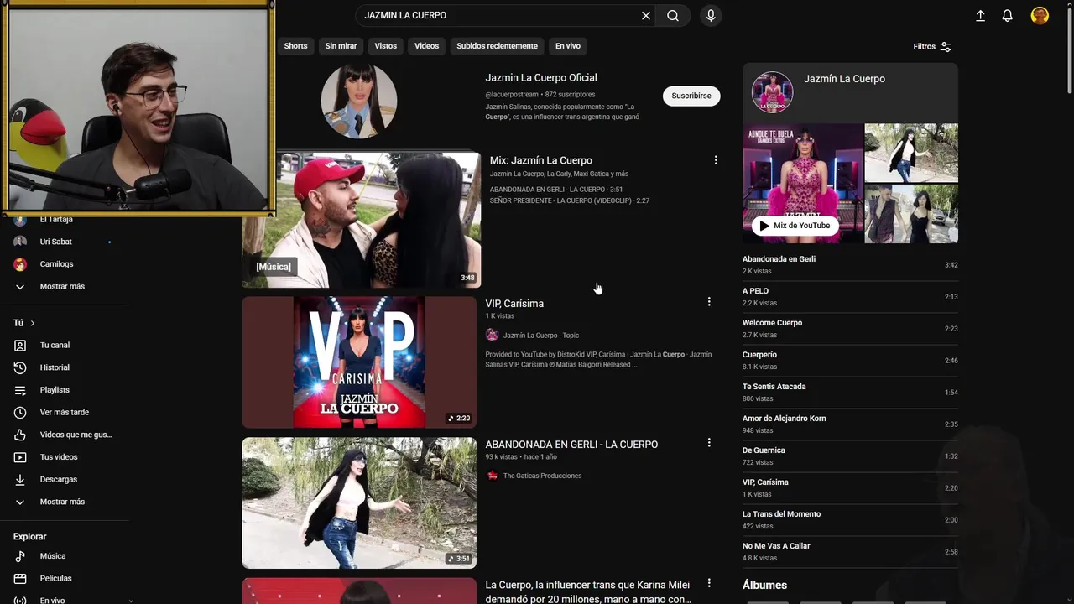Select the Vistos filter chip
1074x604 pixels.
[x=386, y=46]
